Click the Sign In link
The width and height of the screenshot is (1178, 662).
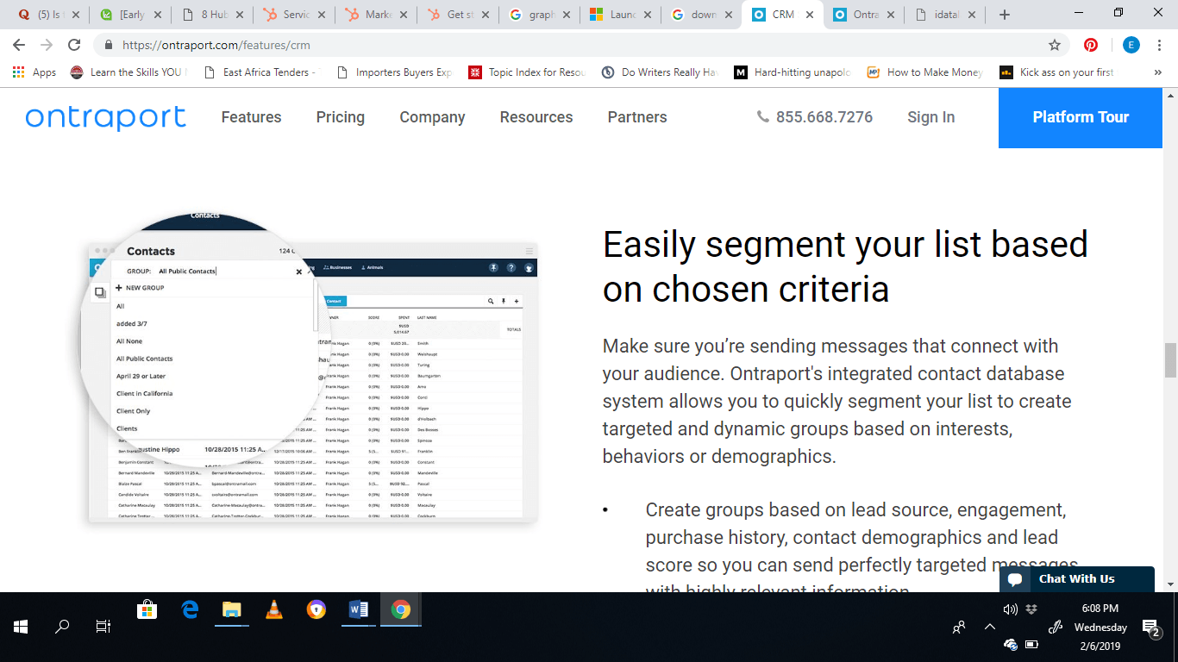tap(930, 117)
